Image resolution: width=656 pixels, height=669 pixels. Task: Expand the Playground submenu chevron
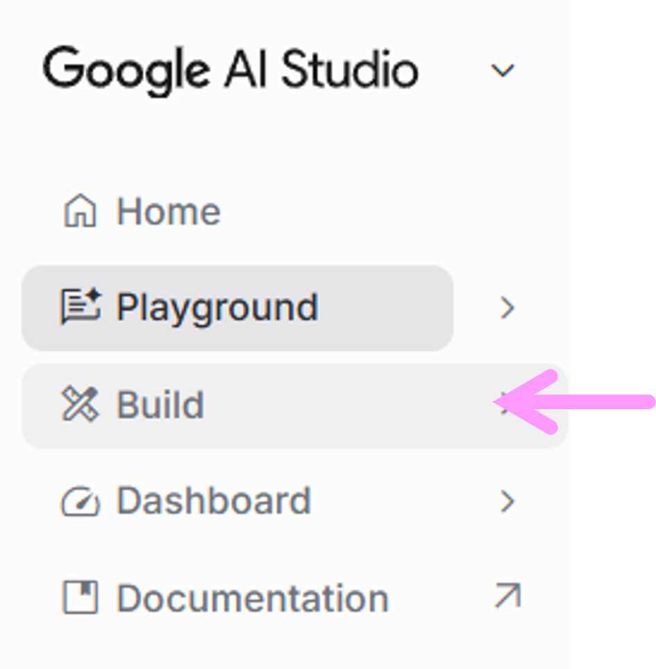coord(508,308)
